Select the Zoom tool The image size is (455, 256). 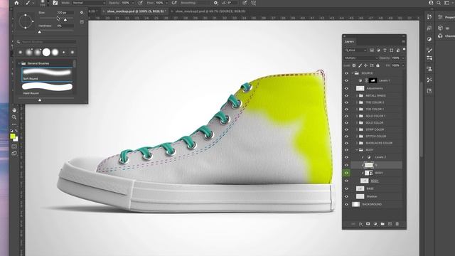(x=14, y=117)
